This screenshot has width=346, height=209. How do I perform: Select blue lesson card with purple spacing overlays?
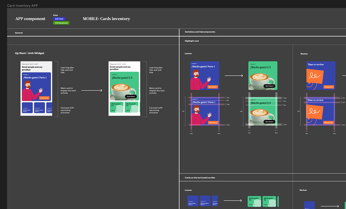pos(205,111)
